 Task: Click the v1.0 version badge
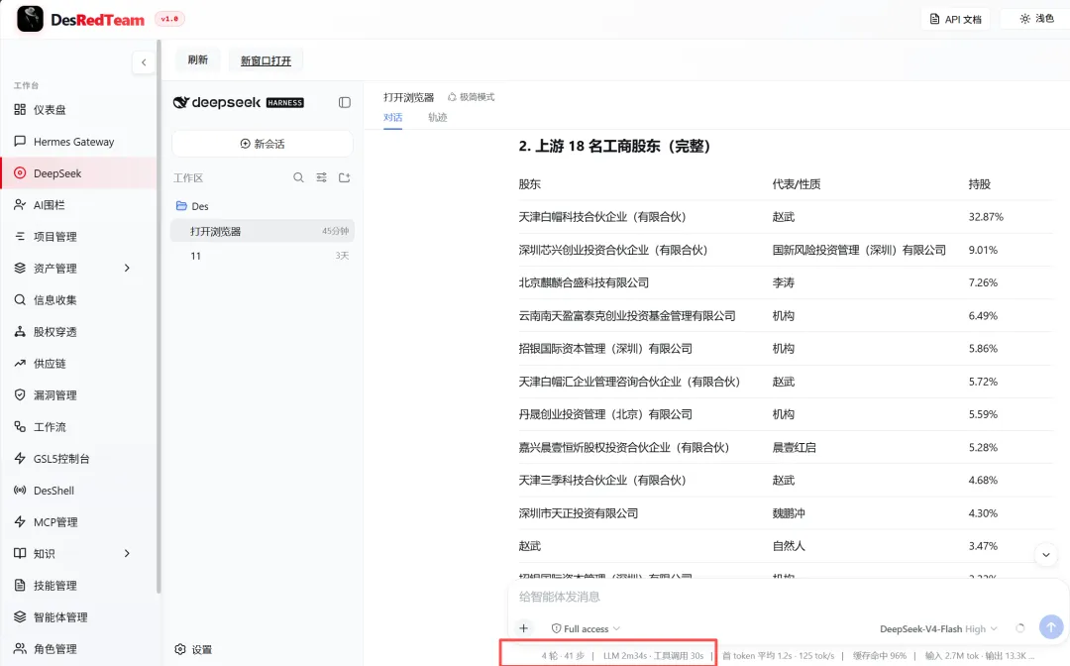[x=170, y=19]
